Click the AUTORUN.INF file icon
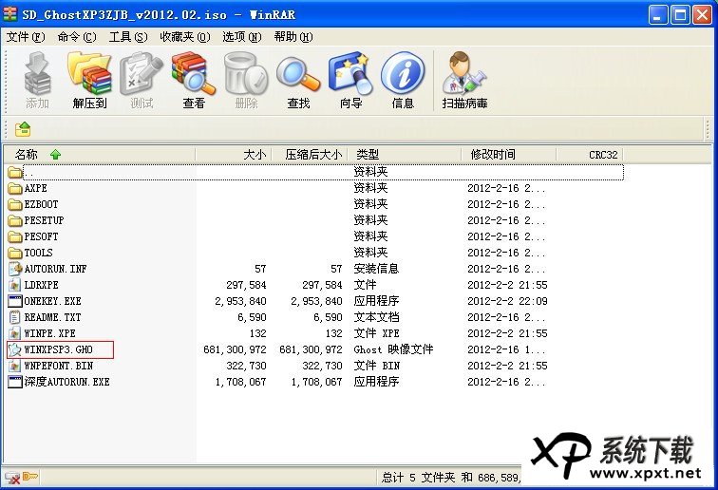 click(15, 269)
